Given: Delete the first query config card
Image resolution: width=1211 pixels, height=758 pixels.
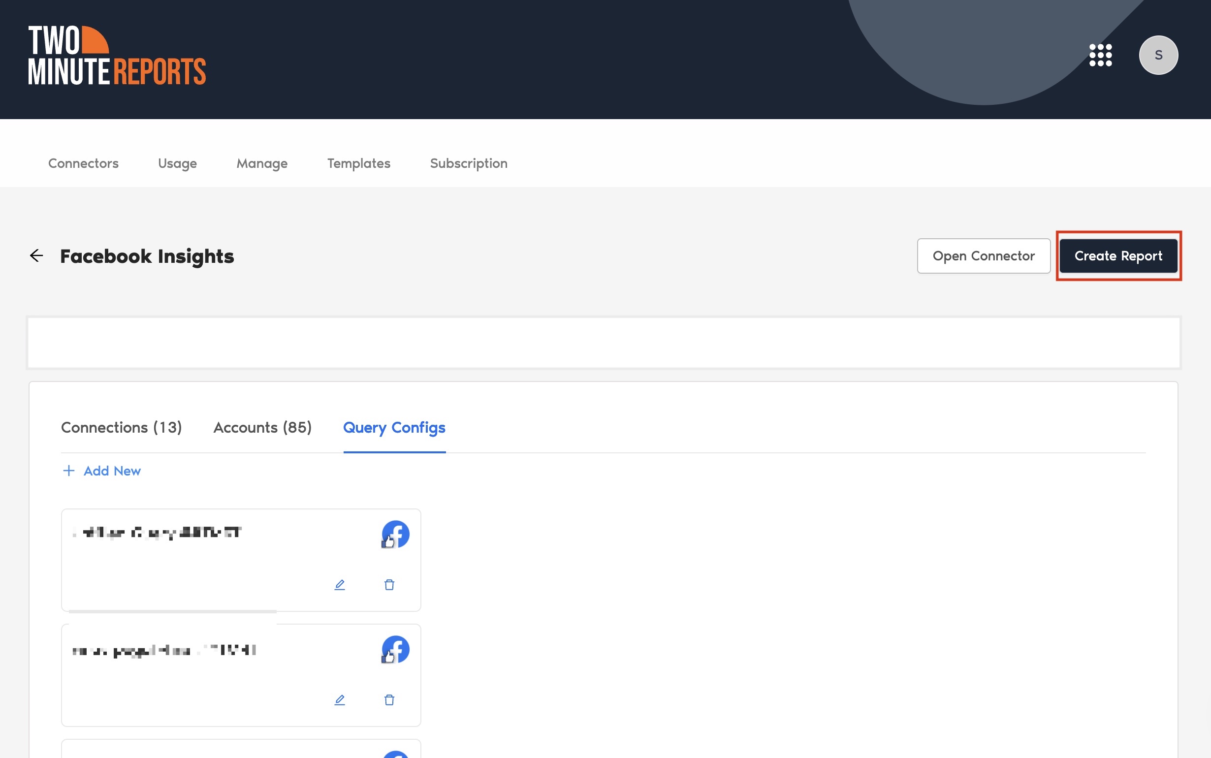Looking at the screenshot, I should tap(389, 585).
